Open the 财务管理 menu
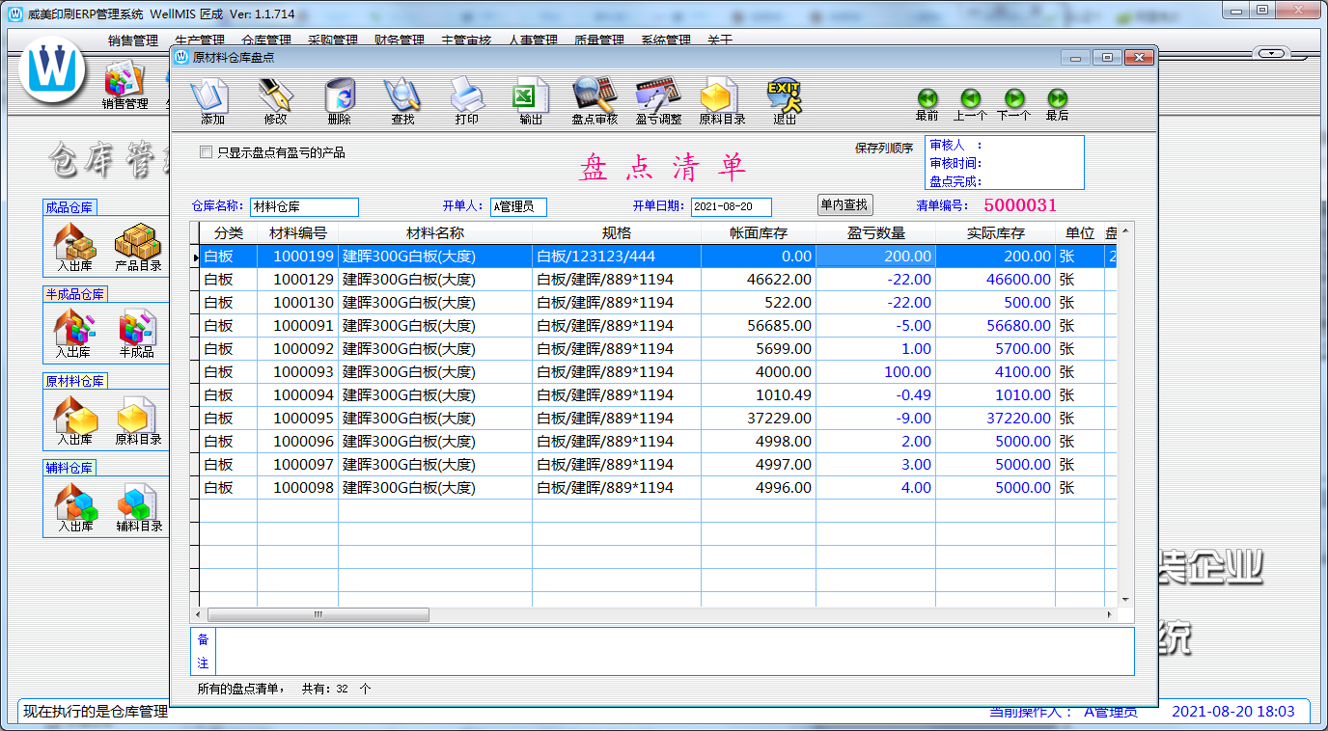Viewport: 1328px width, 731px height. click(399, 41)
